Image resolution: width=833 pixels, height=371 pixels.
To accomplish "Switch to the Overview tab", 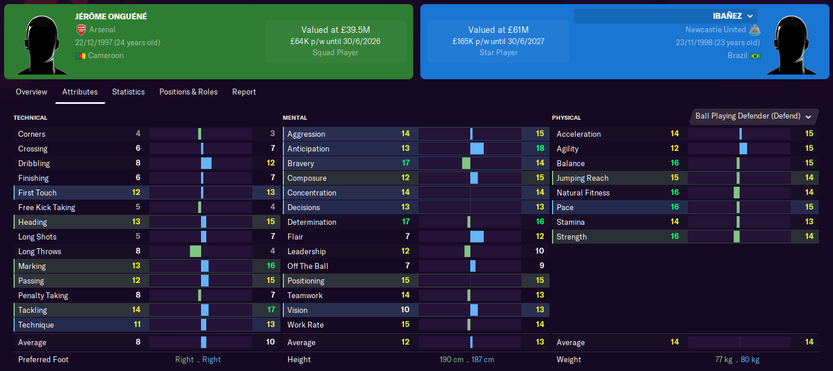I will (x=31, y=92).
